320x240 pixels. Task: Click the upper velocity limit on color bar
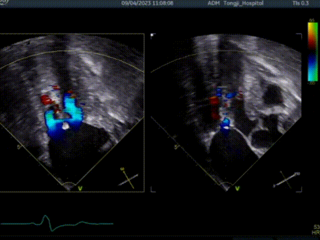click(x=311, y=20)
